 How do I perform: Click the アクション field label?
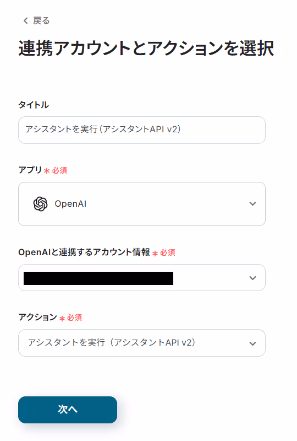[37, 318]
